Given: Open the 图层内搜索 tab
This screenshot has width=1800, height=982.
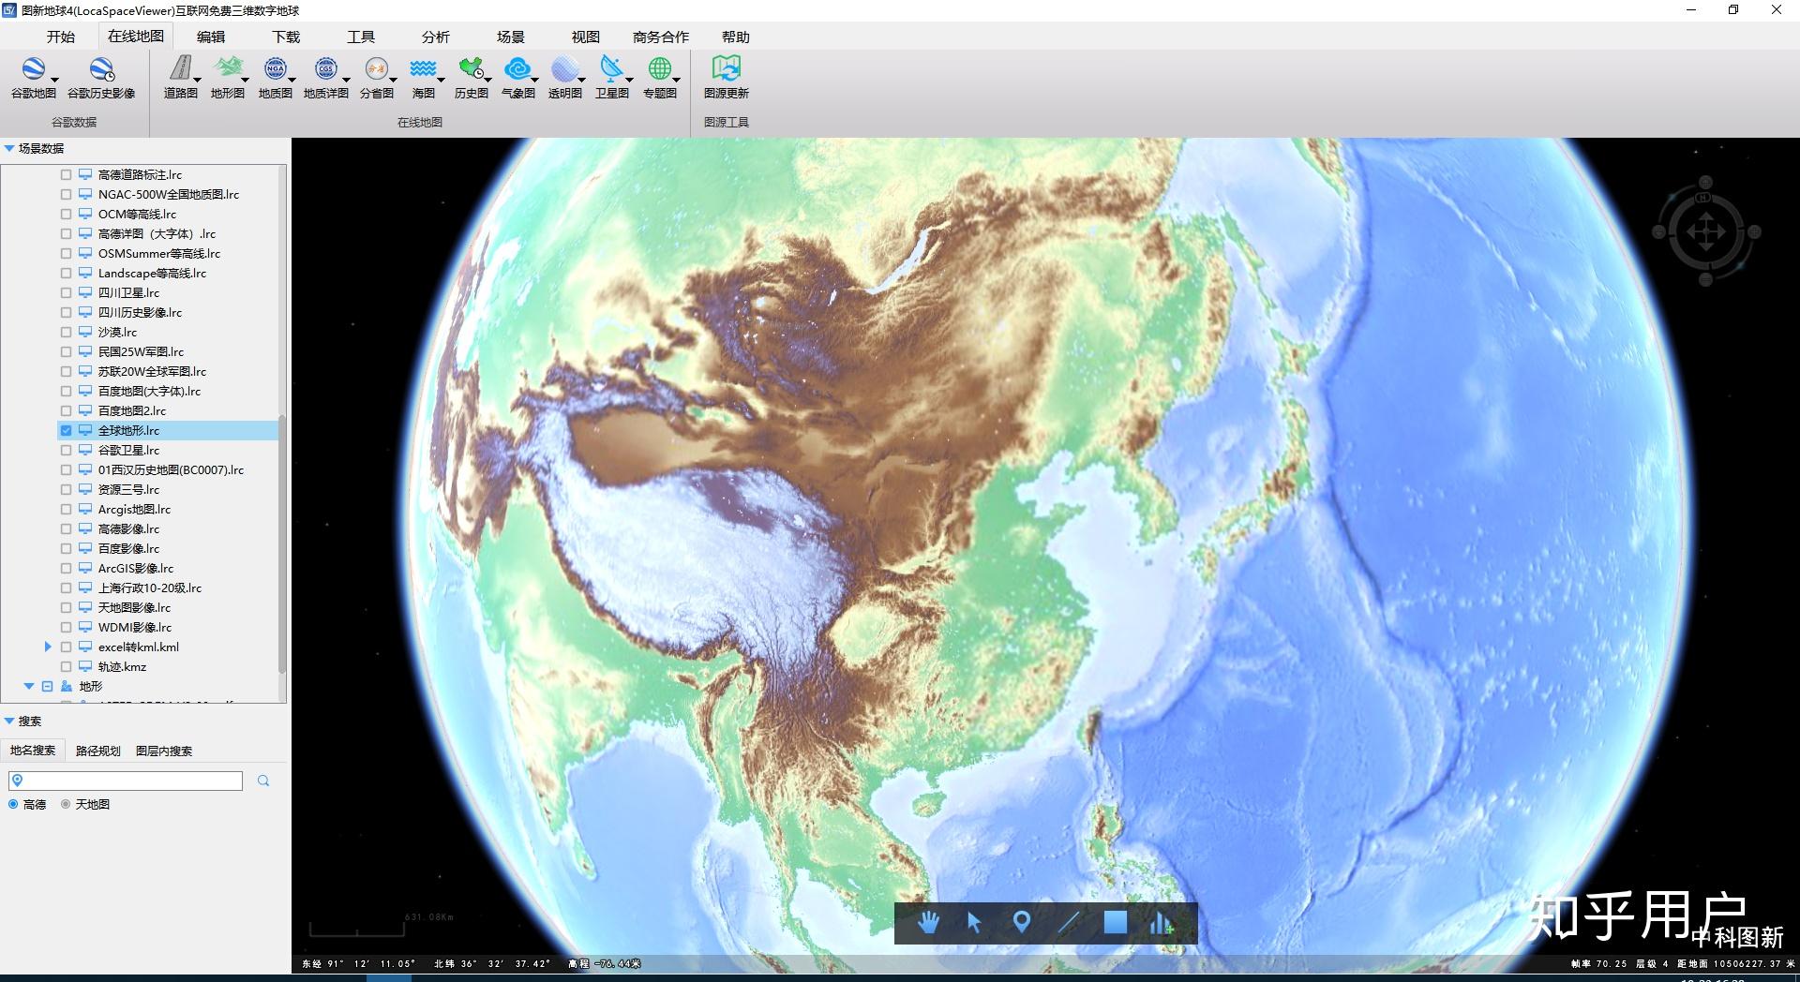Looking at the screenshot, I should point(164,751).
